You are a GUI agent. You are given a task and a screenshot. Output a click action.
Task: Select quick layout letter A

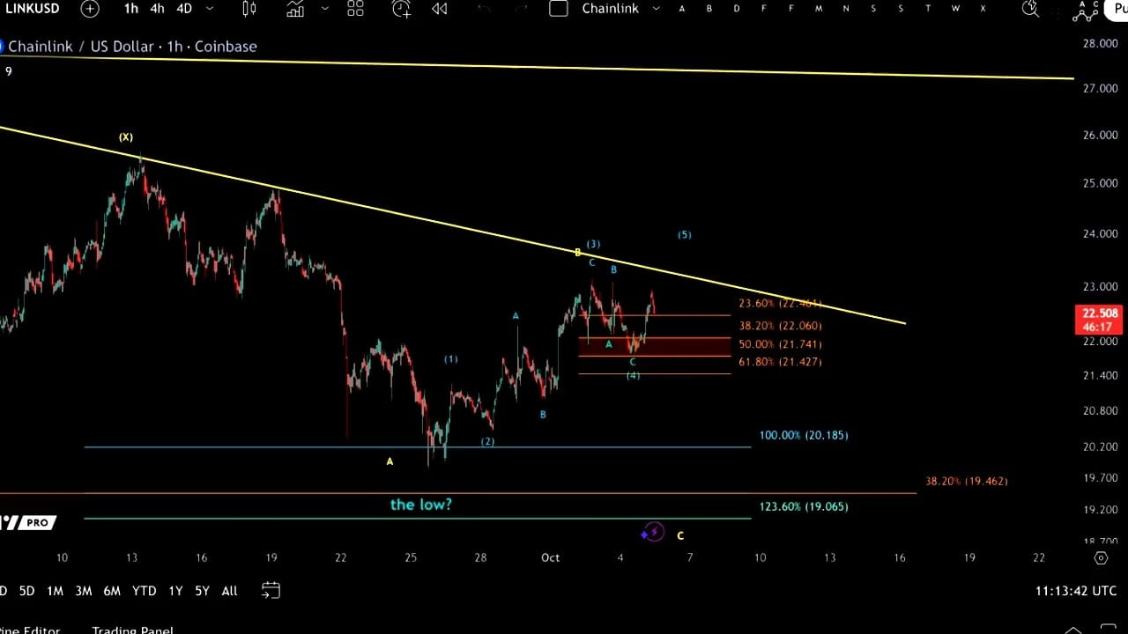681,9
